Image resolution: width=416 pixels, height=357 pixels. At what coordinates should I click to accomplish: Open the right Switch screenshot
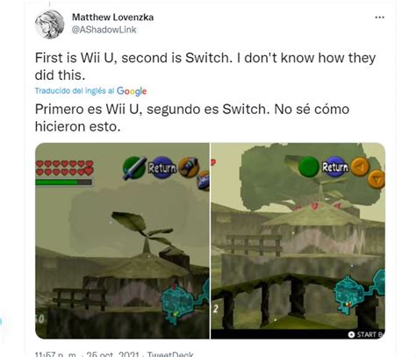click(x=298, y=240)
